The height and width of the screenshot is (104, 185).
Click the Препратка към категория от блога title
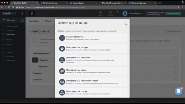(x=82, y=81)
